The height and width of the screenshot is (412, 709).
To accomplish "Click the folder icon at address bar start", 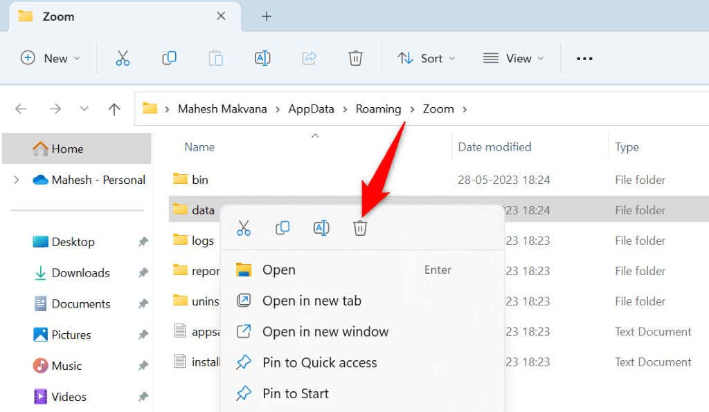I will (150, 109).
